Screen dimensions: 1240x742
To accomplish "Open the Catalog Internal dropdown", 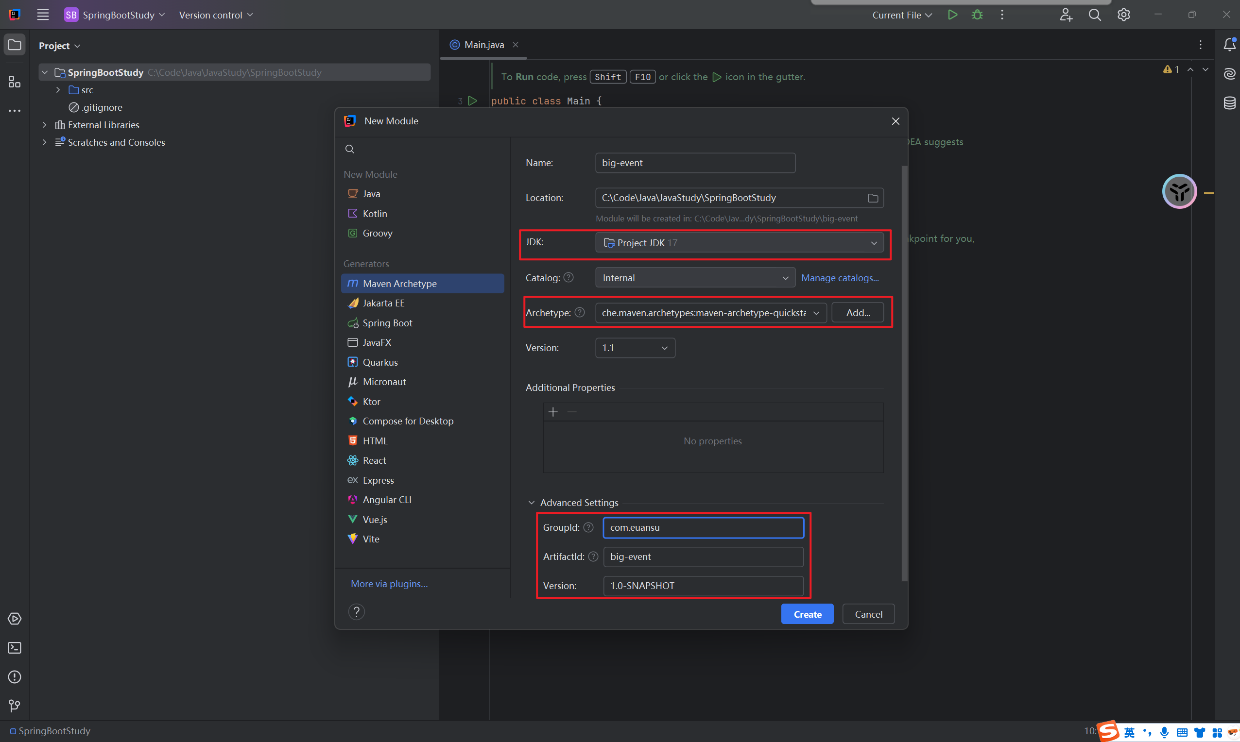I will click(694, 277).
